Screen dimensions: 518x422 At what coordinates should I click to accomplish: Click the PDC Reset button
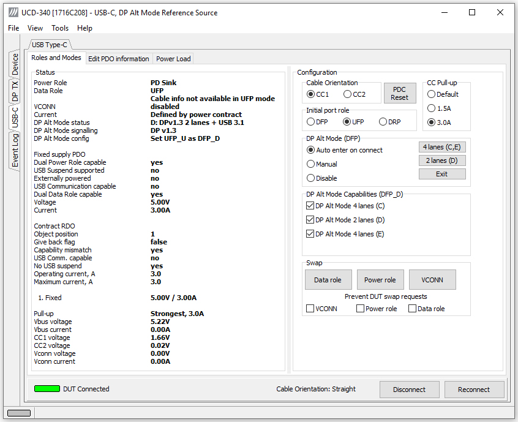pos(399,93)
